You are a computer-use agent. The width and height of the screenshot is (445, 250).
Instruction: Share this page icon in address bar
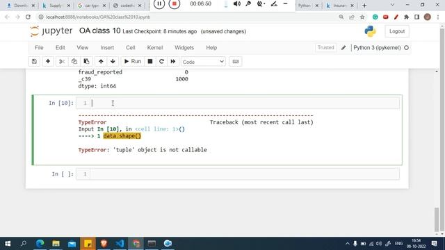pyautogui.click(x=352, y=17)
